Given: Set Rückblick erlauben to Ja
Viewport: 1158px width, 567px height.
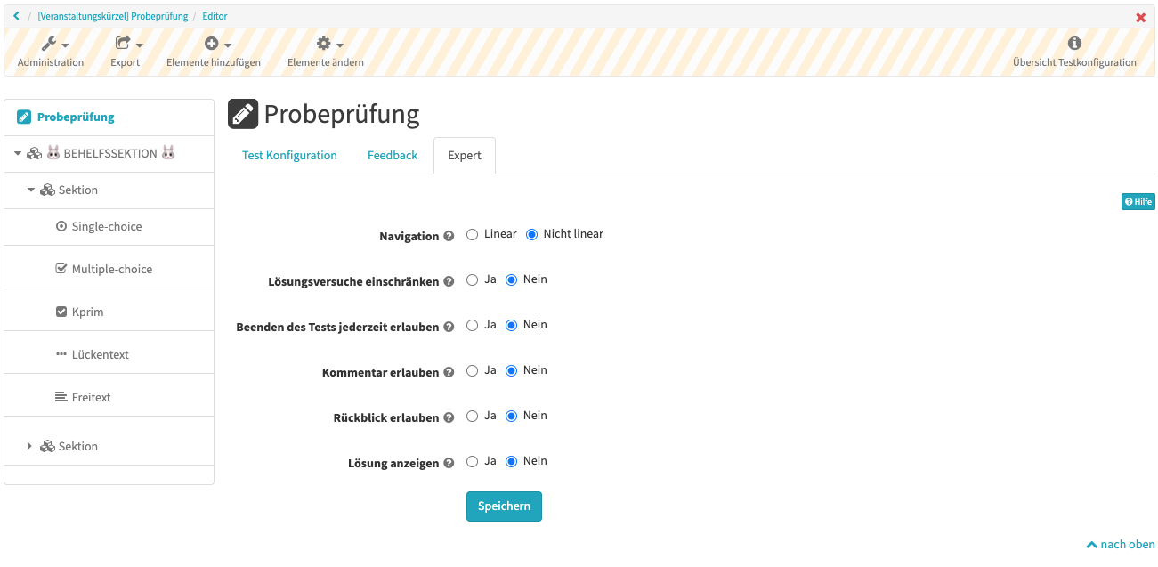Looking at the screenshot, I should 472,415.
